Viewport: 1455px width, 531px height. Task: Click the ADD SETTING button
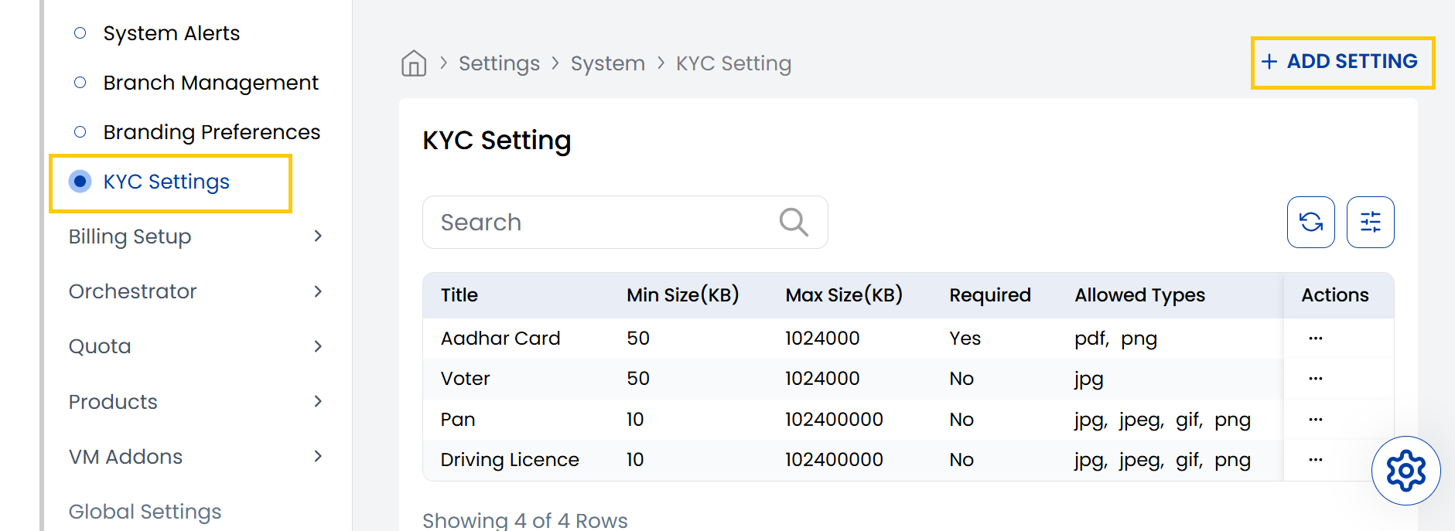point(1343,62)
